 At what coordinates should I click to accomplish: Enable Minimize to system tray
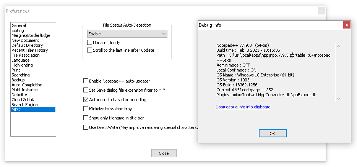86,109
